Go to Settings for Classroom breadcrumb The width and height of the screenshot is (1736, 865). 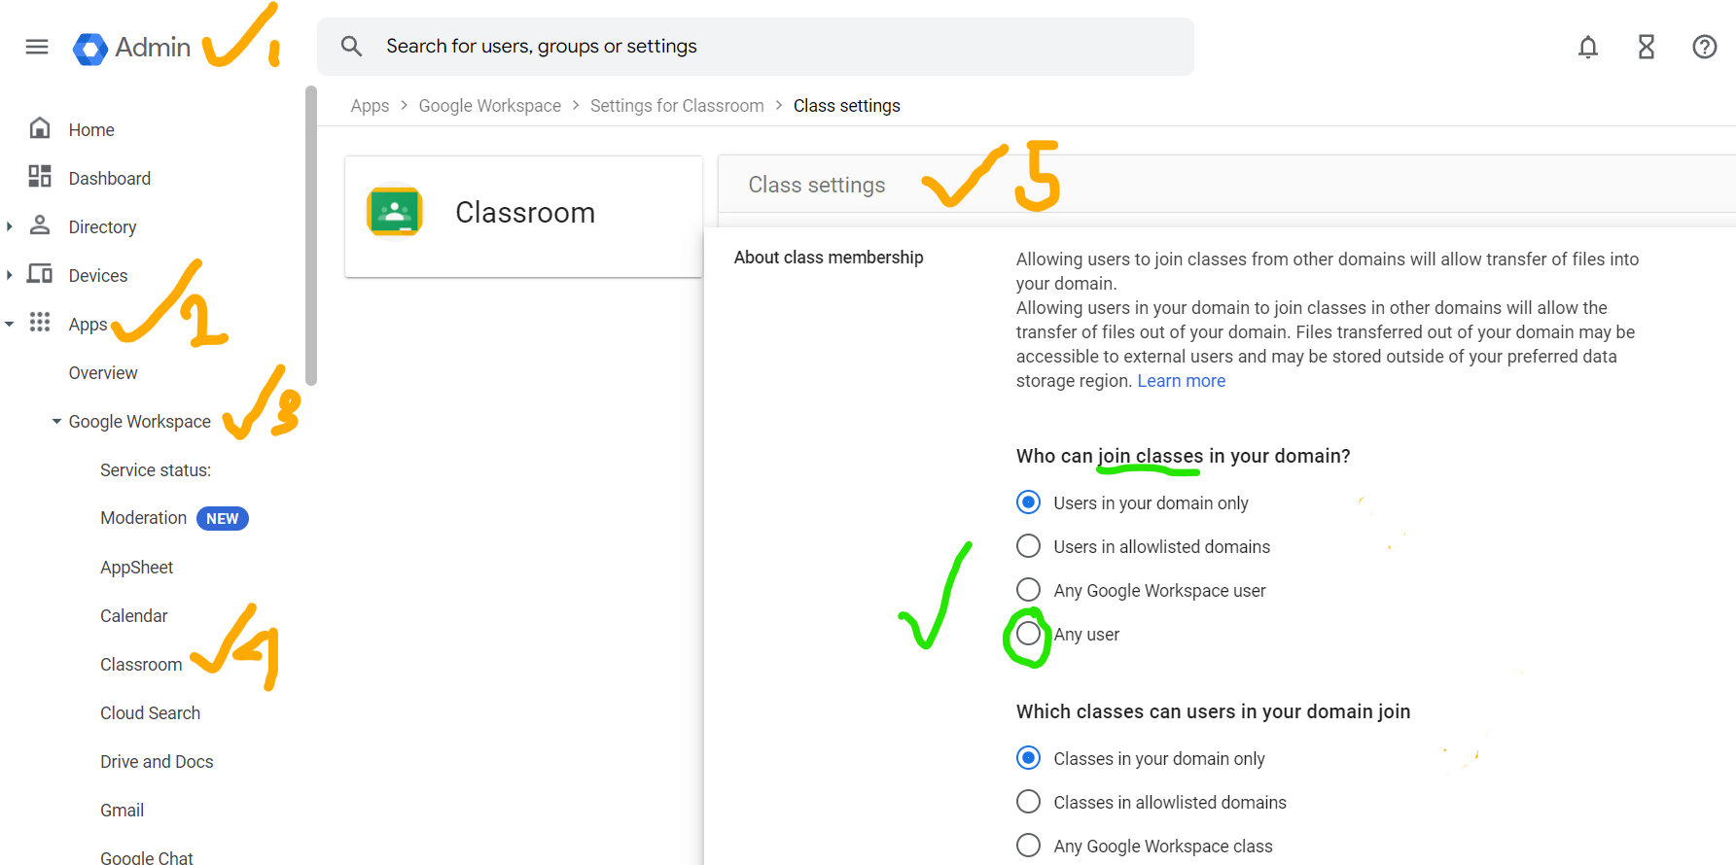pyautogui.click(x=677, y=106)
